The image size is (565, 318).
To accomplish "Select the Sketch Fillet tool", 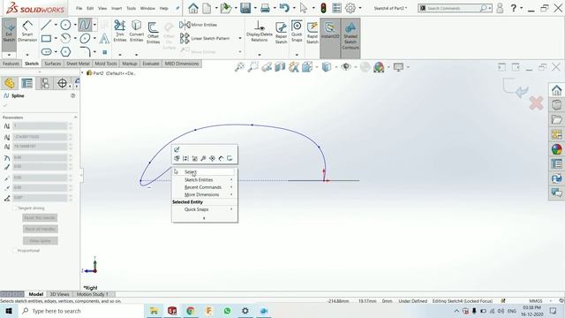I will (85, 52).
